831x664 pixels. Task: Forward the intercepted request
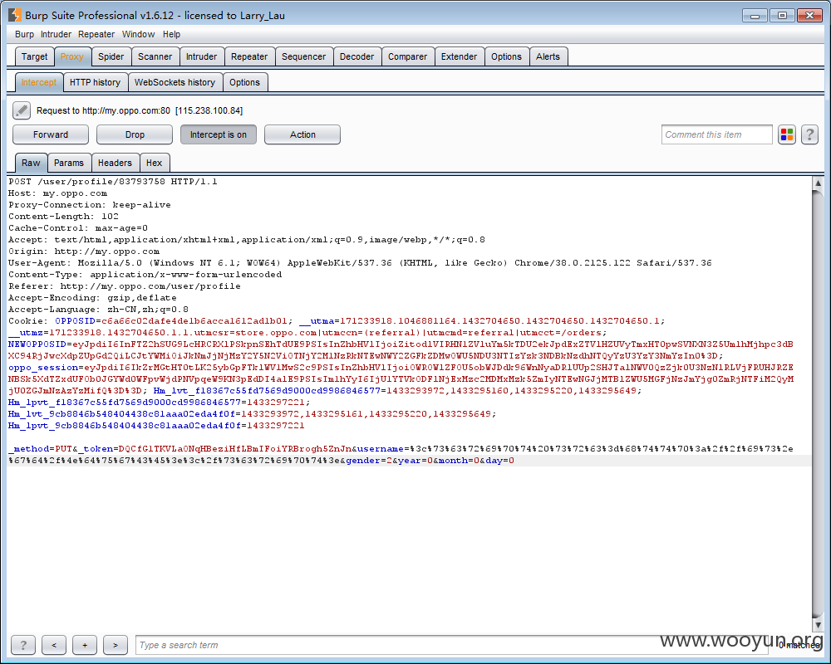pos(51,134)
